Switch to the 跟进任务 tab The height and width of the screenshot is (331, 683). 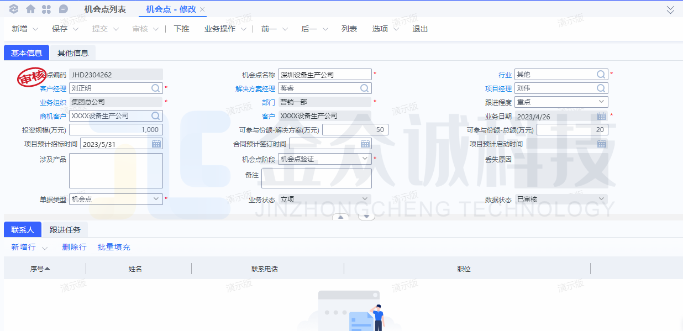point(65,230)
